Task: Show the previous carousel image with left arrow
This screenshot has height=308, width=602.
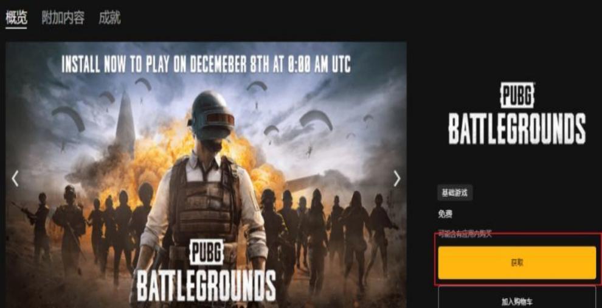Action: coord(15,179)
